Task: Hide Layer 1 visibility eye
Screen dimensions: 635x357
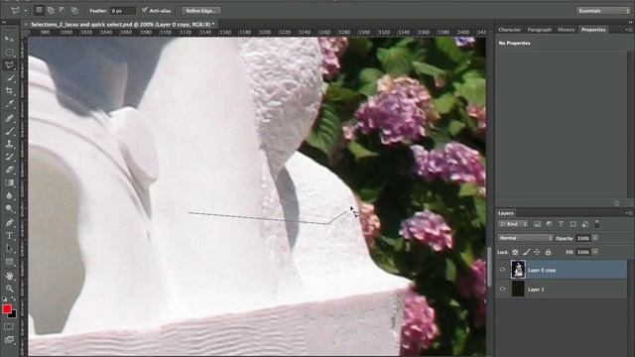Action: click(x=503, y=289)
